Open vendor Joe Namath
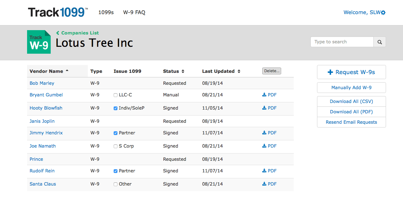 [x=43, y=146]
